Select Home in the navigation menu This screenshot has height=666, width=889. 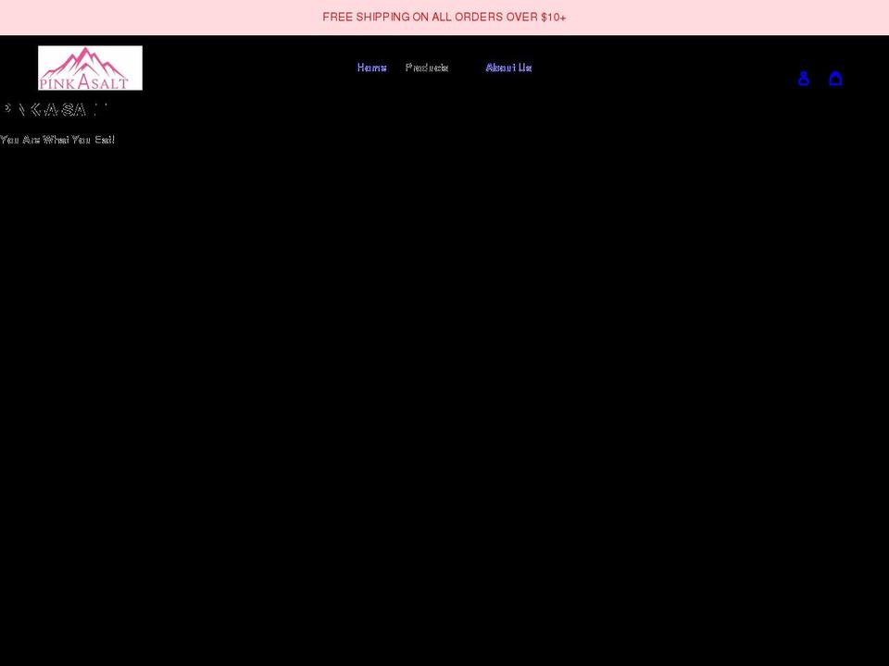pos(371,67)
